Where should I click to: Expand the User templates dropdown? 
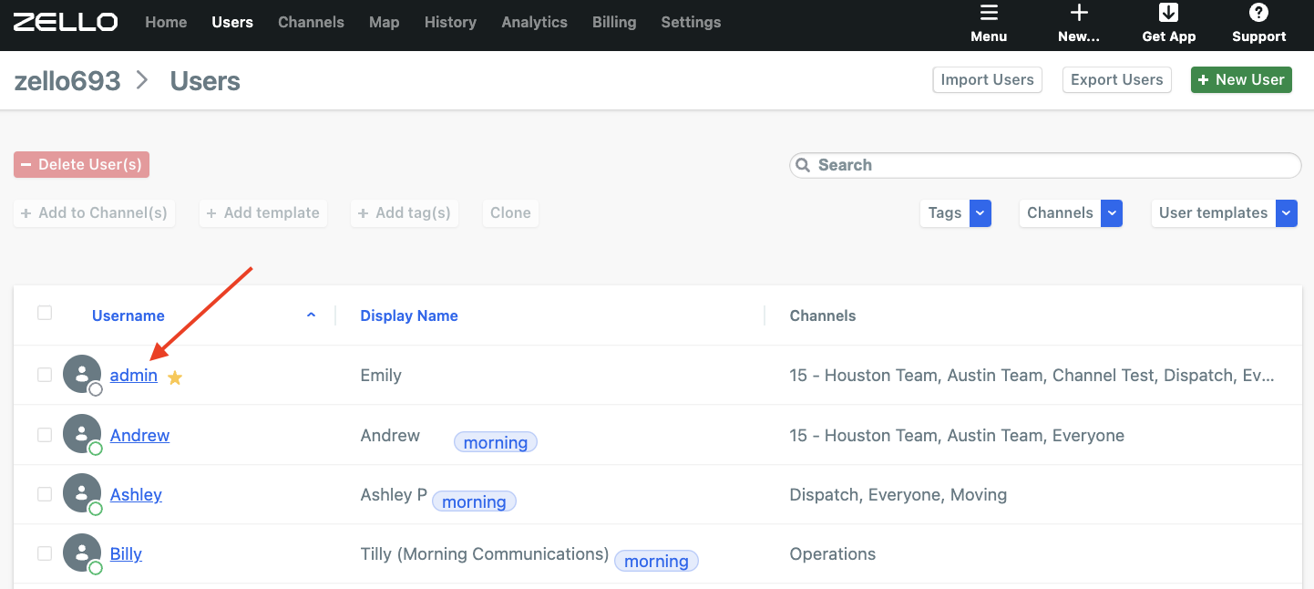[x=1286, y=212]
